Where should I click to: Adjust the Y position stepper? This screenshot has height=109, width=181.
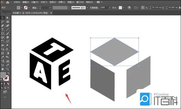pos(167,8)
